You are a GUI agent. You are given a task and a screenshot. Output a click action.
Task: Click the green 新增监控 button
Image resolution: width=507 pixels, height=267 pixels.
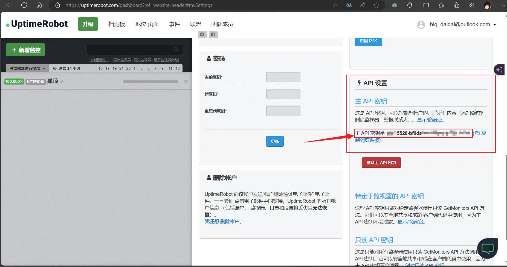(25, 50)
